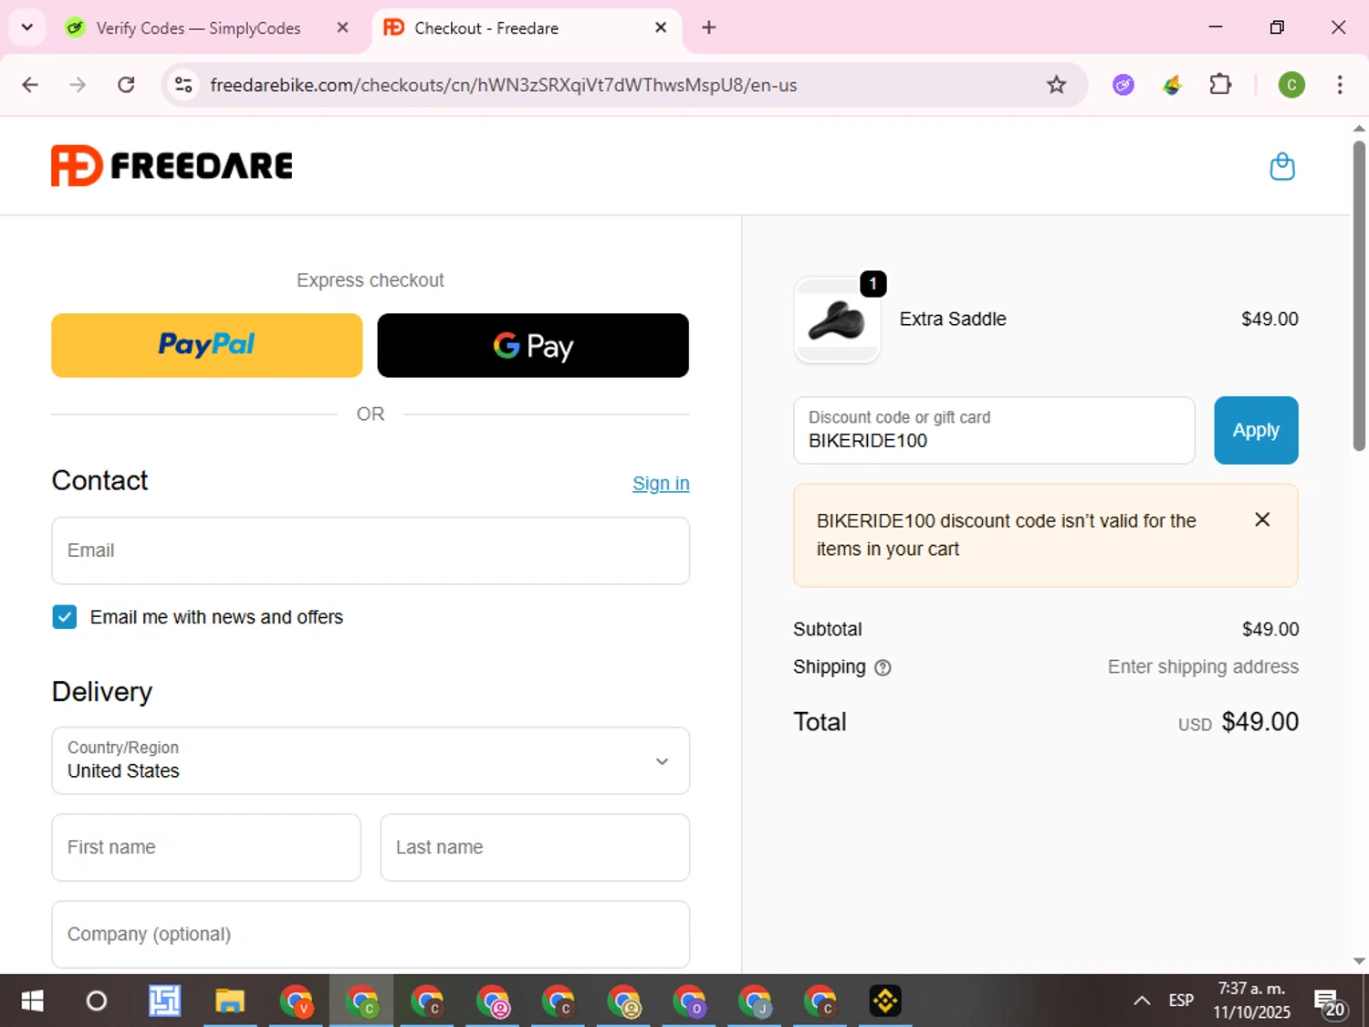Open the notification center with 20 badge
Viewport: 1369px width, 1027px height.
coord(1329,1002)
